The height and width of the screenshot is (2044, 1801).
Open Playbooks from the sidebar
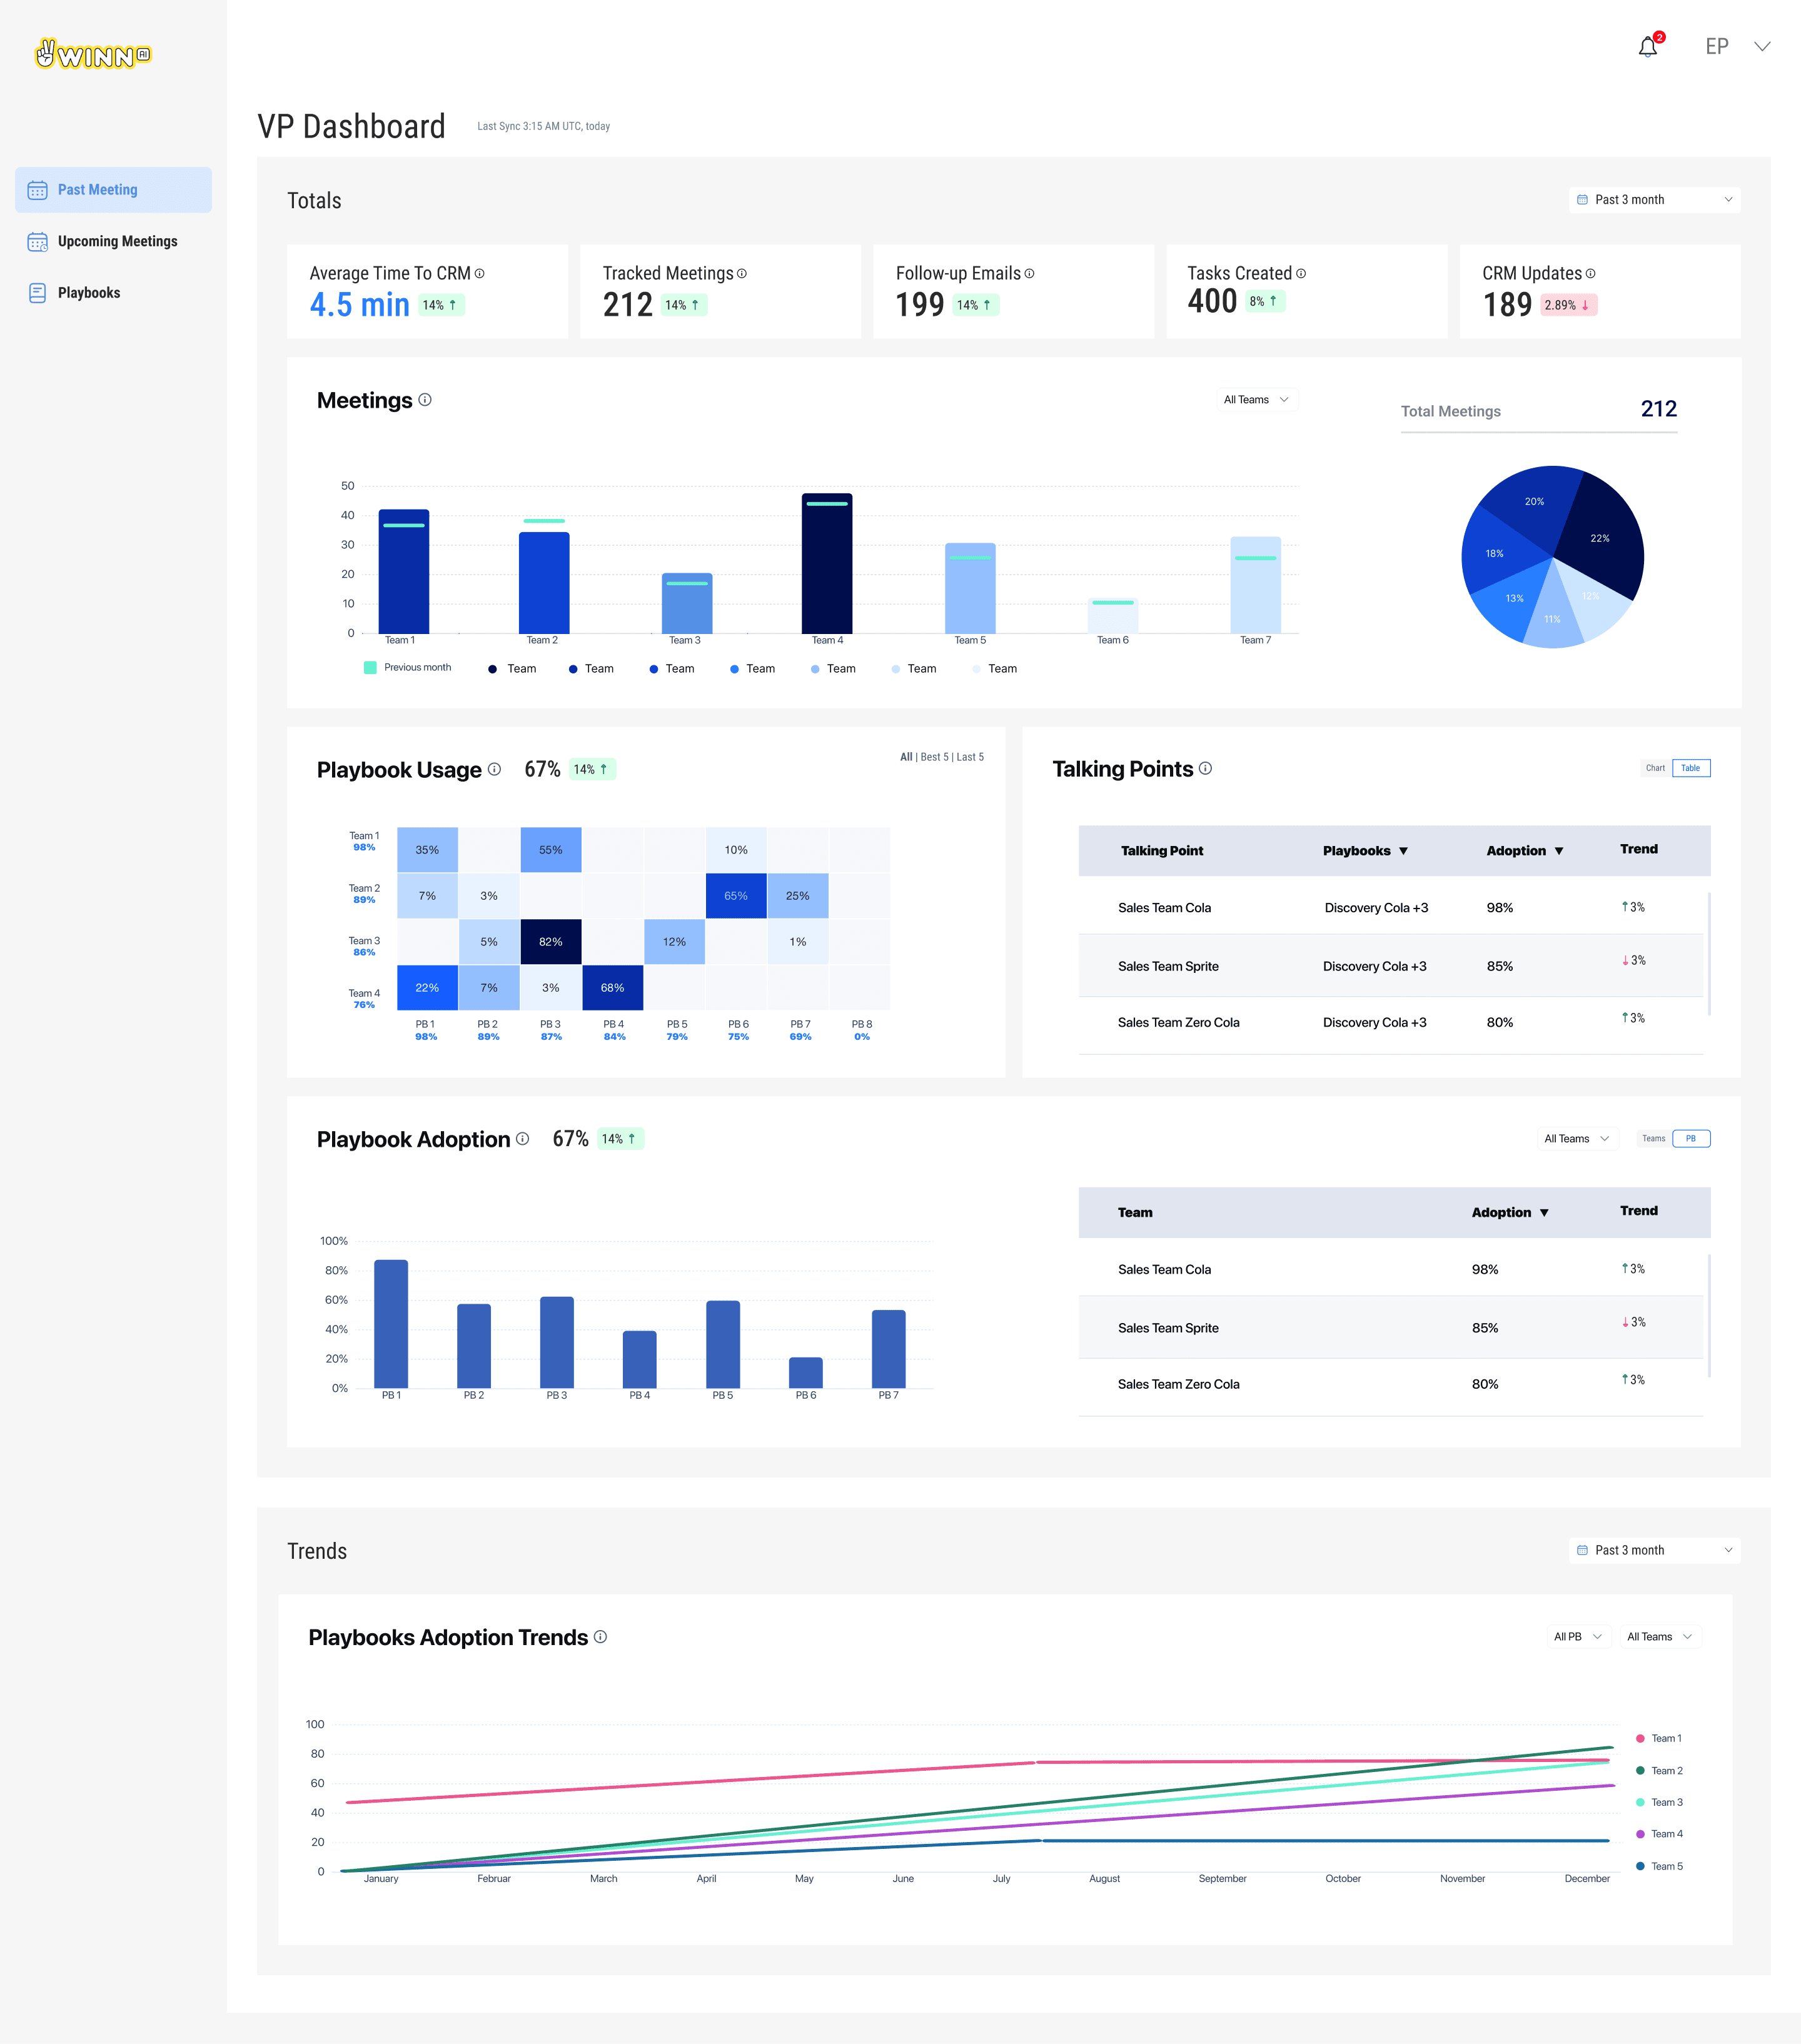[88, 293]
